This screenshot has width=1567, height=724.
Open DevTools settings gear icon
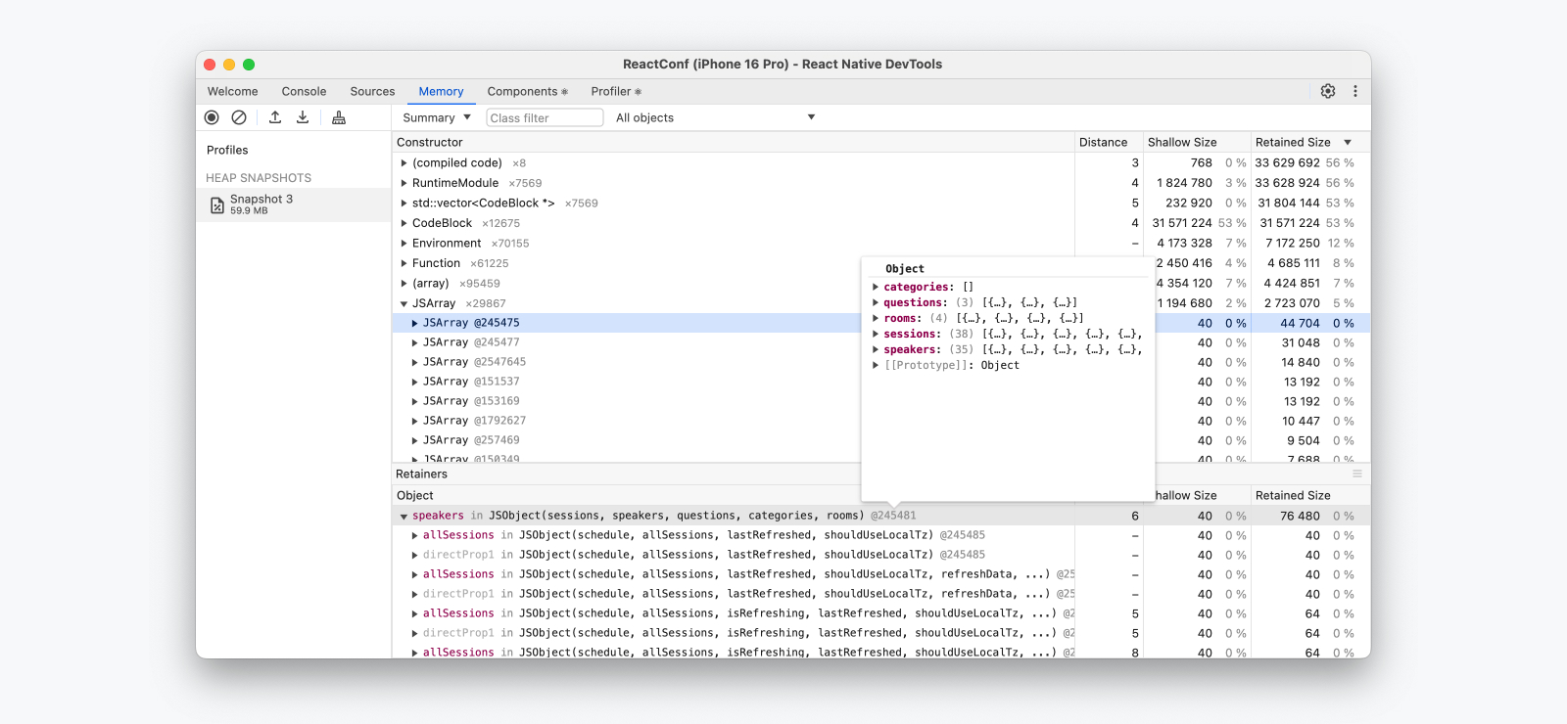point(1328,91)
